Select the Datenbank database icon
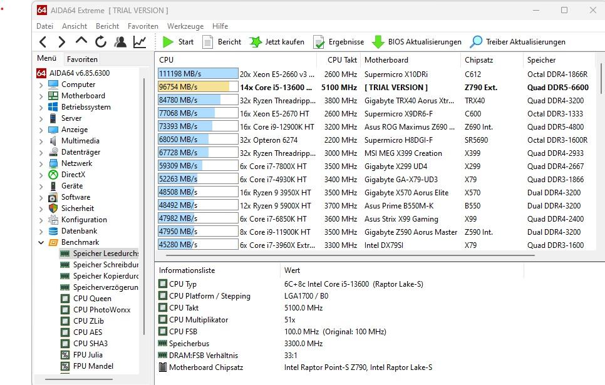Viewport: 605px width, 385px height. 53,231
